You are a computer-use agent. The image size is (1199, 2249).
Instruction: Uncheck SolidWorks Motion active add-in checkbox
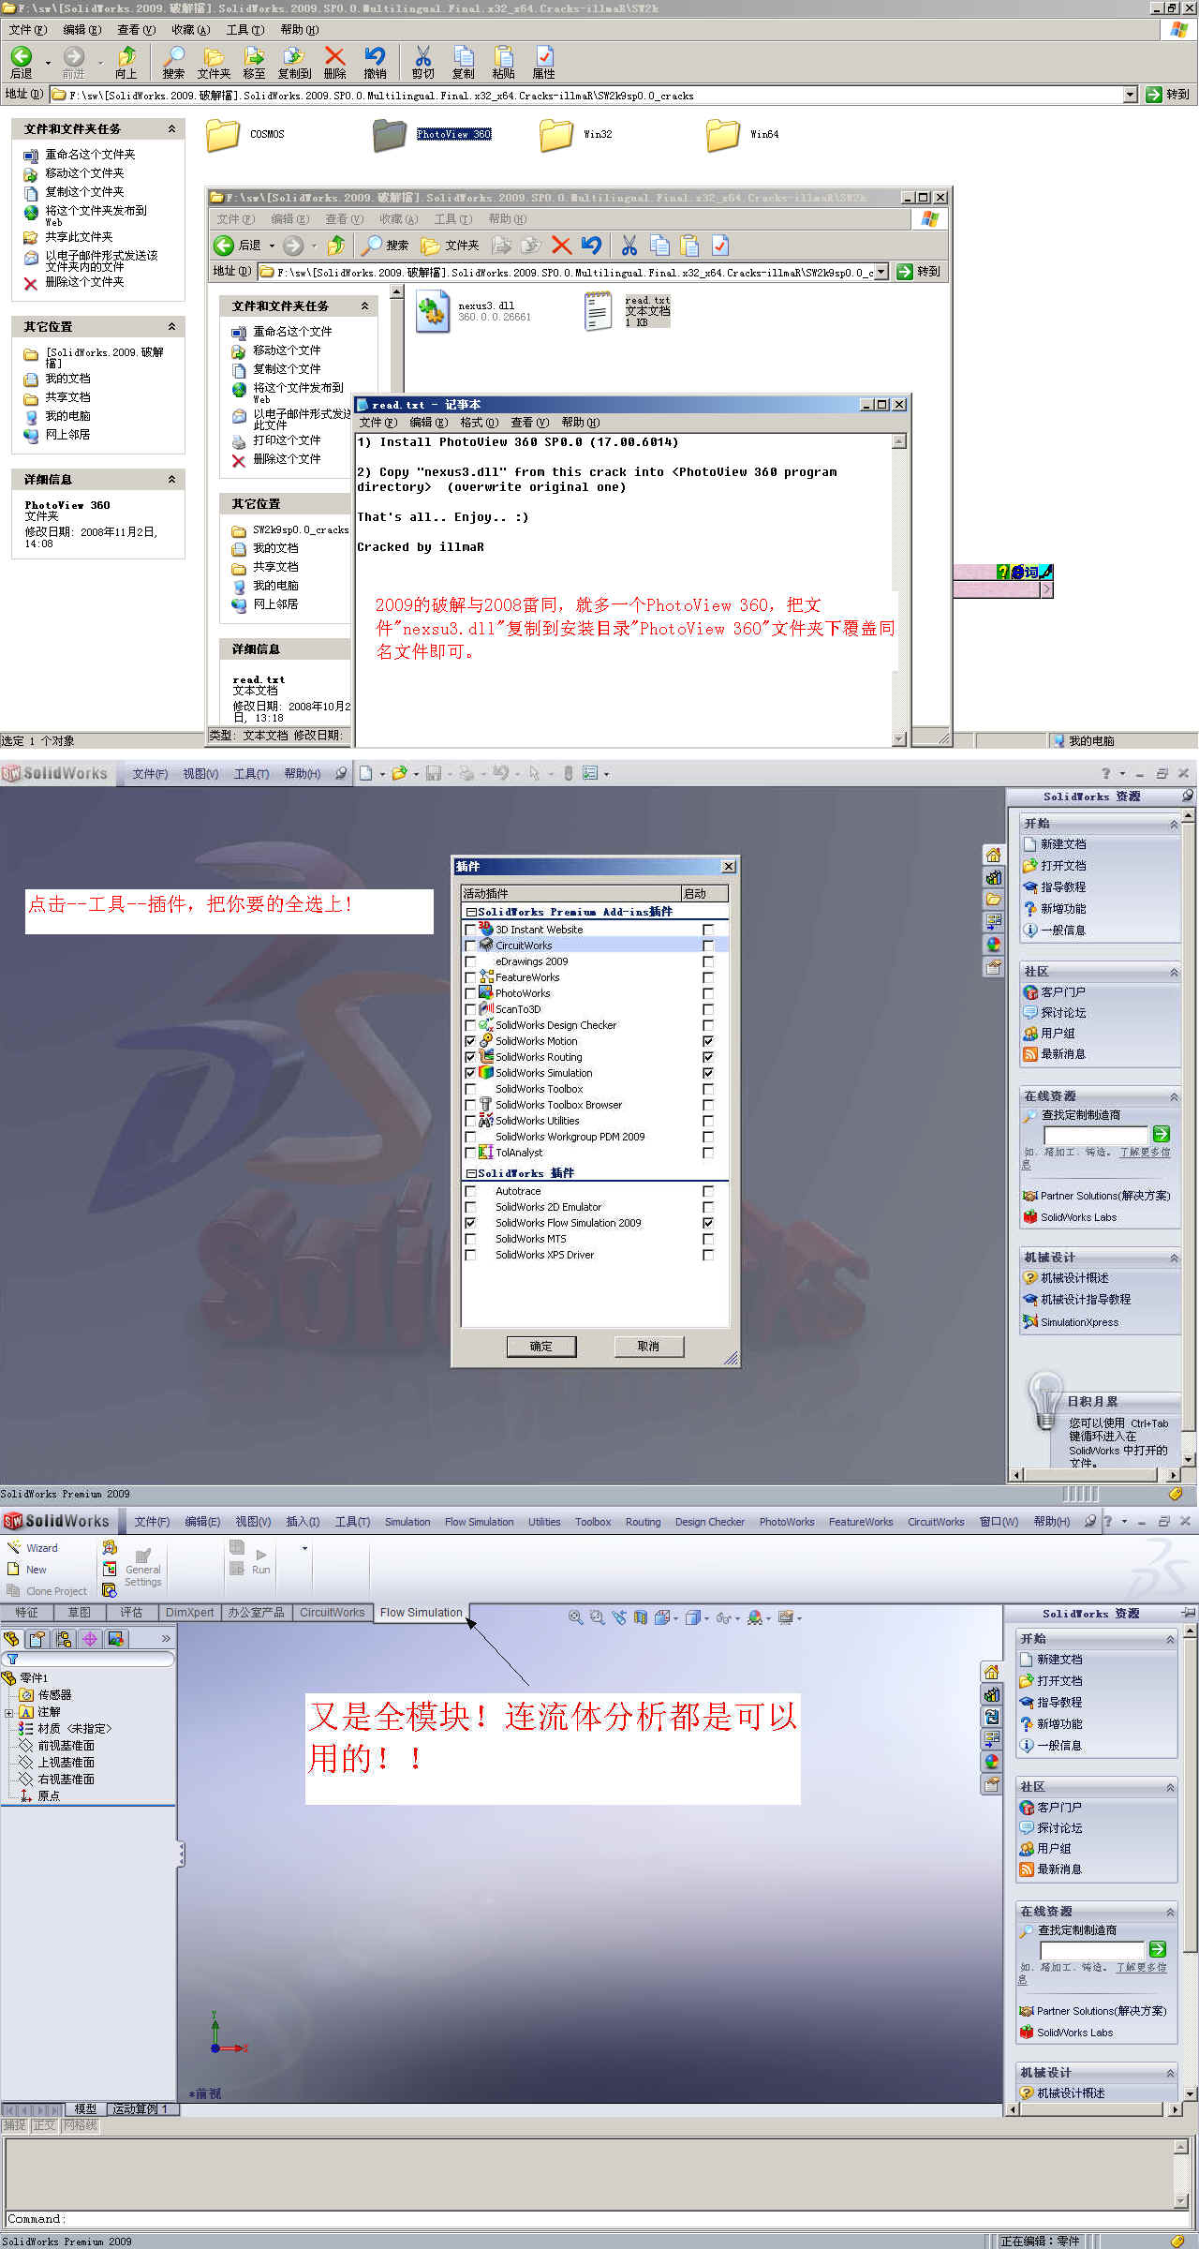(x=470, y=1041)
